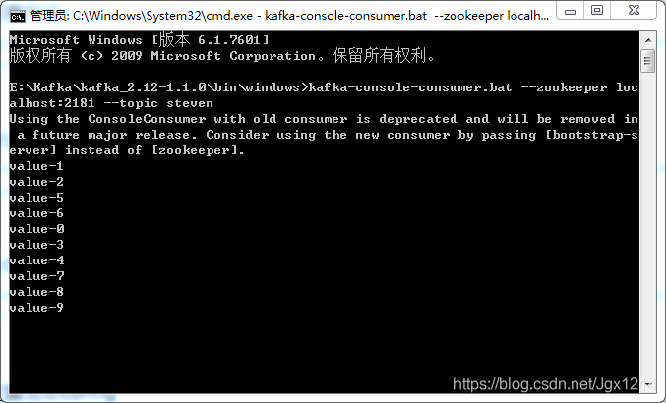Viewport: 666px width, 403px height.
Task: Open the cmd.exe system menu icon
Action: click(x=18, y=16)
